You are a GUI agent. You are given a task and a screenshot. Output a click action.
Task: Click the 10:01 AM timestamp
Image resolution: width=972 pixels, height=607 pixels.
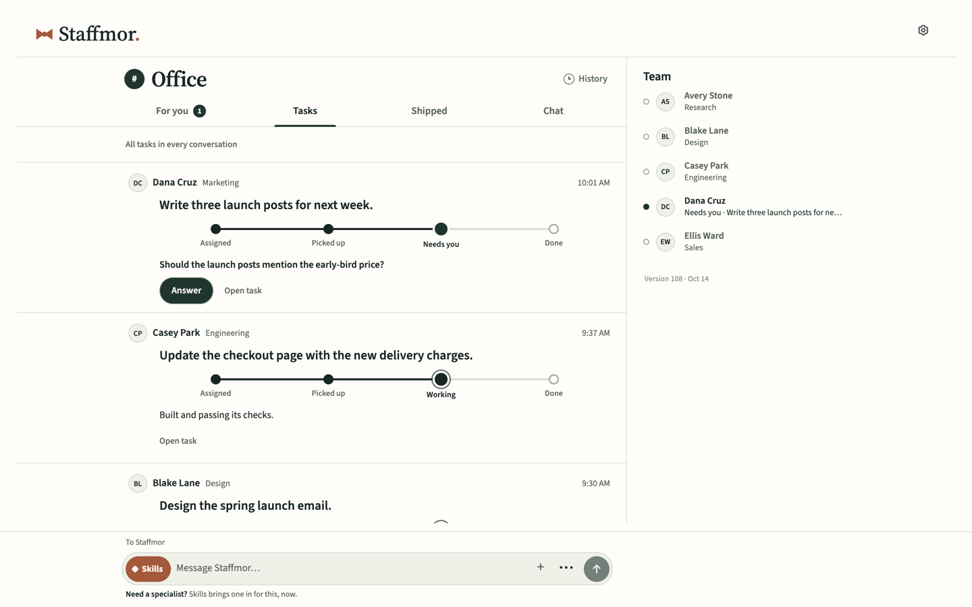(593, 183)
